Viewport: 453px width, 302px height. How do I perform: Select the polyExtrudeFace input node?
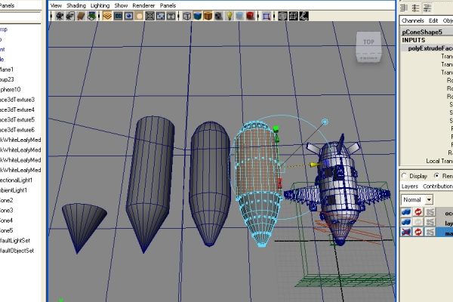(x=430, y=48)
